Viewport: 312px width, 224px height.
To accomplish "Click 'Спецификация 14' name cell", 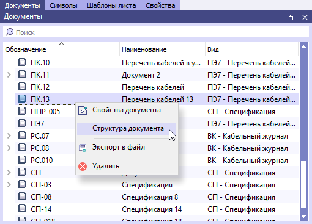I will click(x=152, y=209).
